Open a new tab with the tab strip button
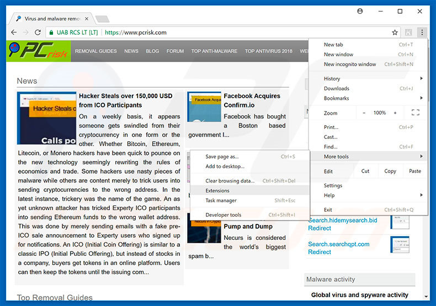Image resolution: width=436 pixels, height=306 pixels. [102, 19]
